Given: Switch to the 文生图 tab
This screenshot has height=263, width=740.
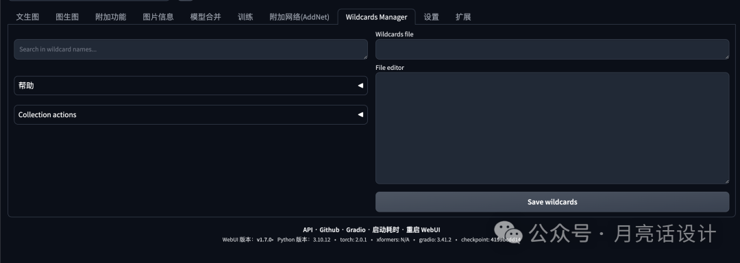Looking at the screenshot, I should [27, 17].
